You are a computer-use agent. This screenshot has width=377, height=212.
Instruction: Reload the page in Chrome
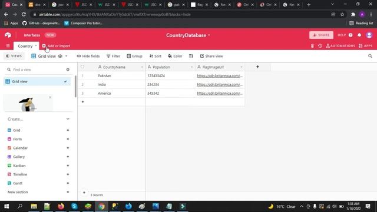[24, 14]
